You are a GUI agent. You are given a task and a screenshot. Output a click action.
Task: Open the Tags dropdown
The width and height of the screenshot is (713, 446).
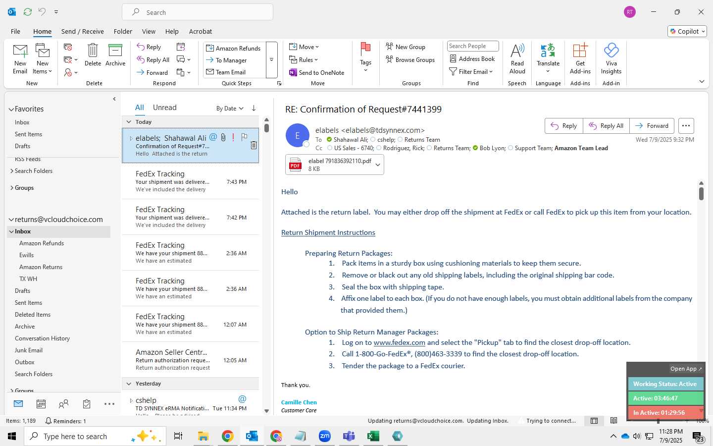[365, 57]
